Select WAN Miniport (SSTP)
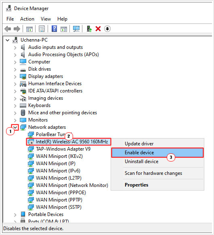 59,207
